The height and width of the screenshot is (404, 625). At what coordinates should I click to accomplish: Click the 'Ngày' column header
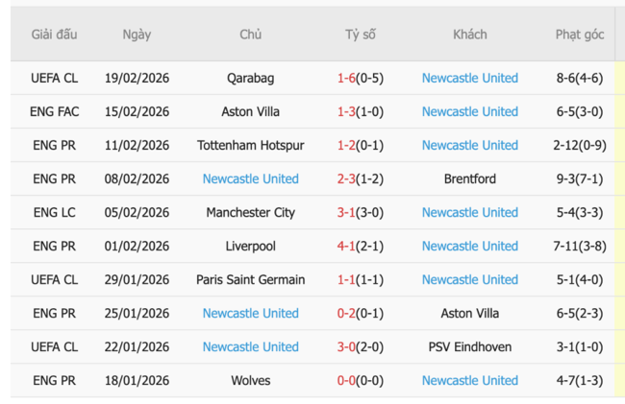pyautogui.click(x=137, y=35)
